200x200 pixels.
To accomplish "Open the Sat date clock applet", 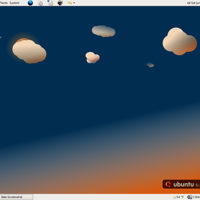I will click(x=195, y=3).
